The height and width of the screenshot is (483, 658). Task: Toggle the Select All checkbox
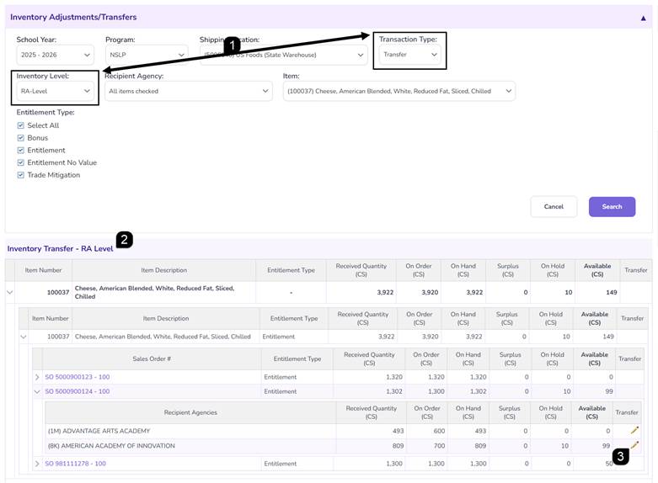[x=20, y=125]
